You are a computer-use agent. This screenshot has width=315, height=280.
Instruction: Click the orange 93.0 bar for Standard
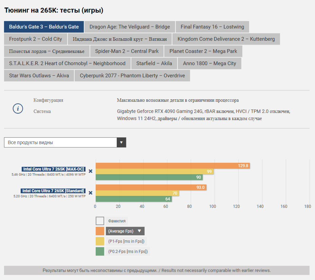coord(151,187)
